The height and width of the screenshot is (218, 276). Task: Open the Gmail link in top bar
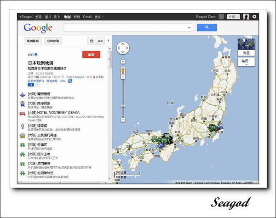(87, 17)
